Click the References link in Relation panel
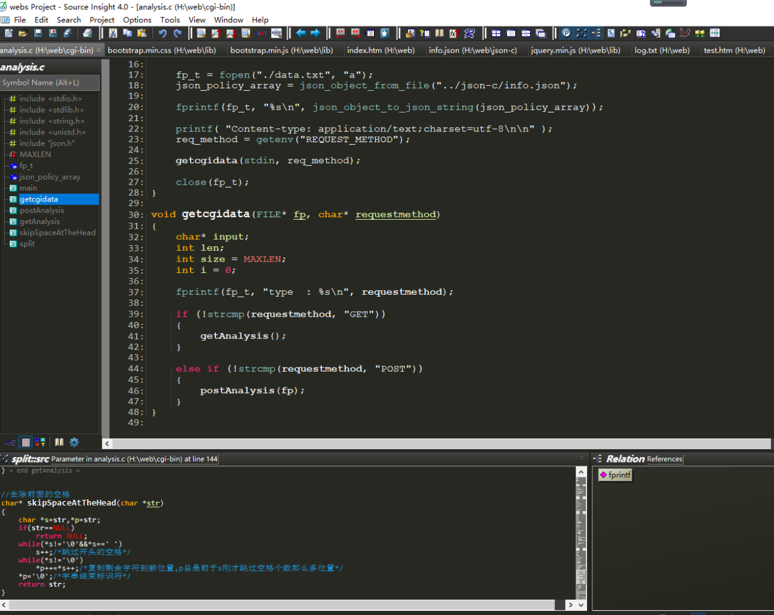 pos(664,459)
